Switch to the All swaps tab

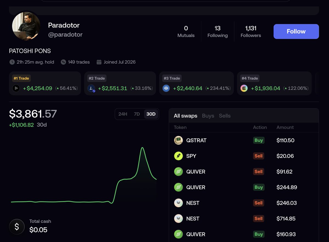[x=186, y=116]
